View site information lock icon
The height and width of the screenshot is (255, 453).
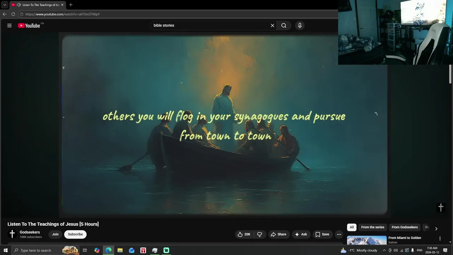[22, 14]
